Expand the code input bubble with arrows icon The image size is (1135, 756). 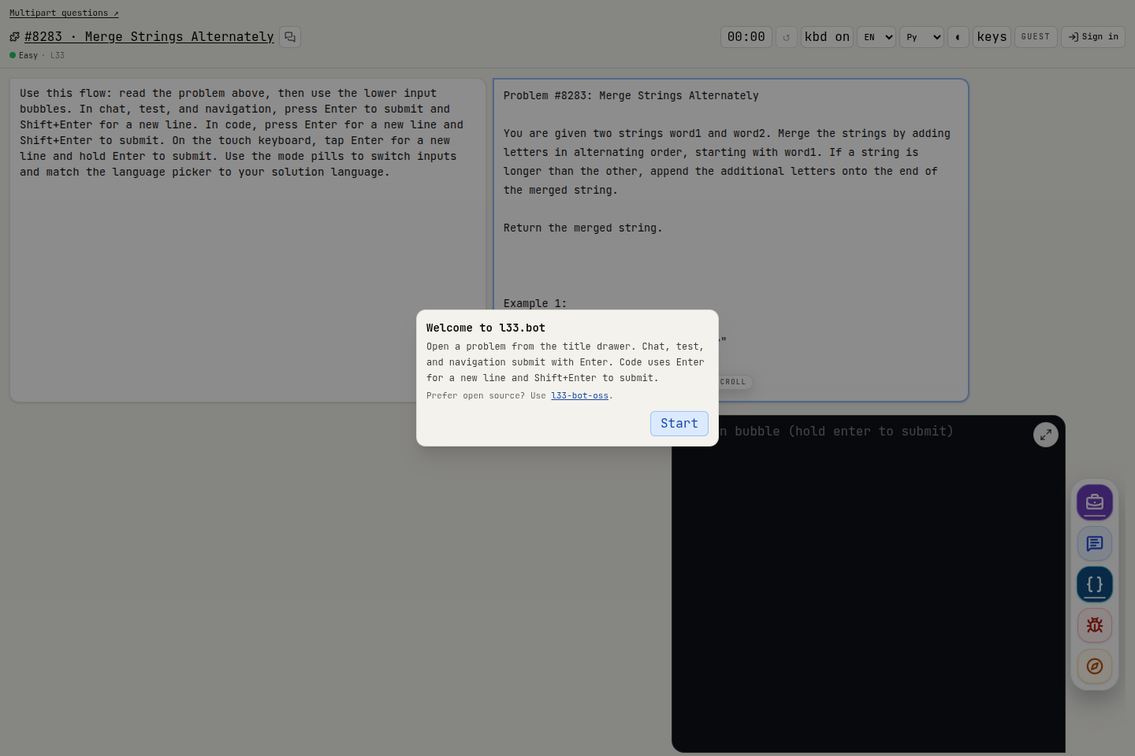(1045, 435)
